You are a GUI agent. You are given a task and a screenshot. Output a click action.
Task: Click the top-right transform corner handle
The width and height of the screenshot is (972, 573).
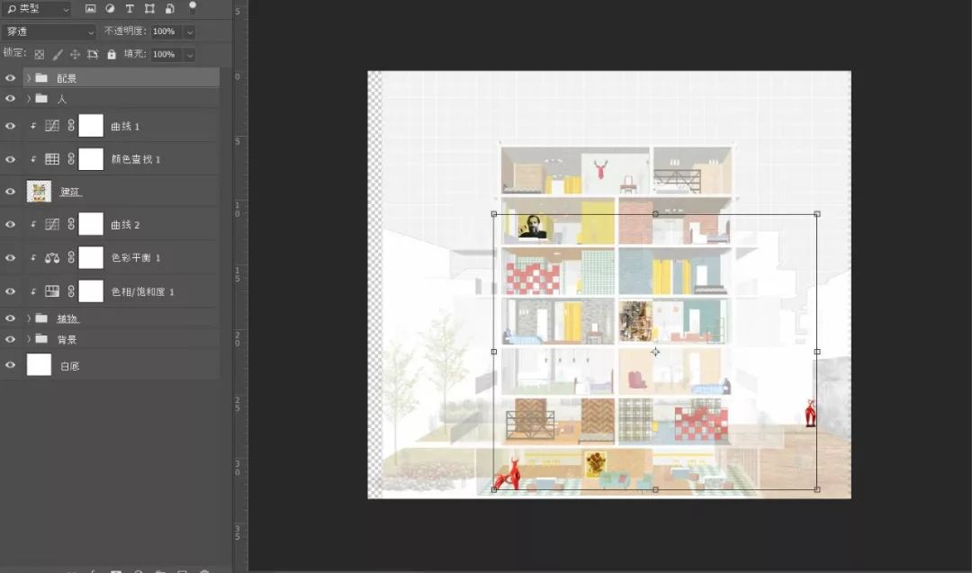[817, 214]
